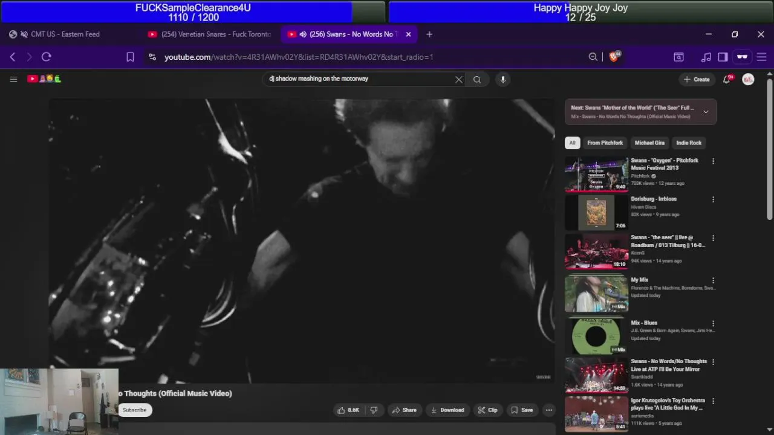Open the My Mix thumbnail
This screenshot has height=435, width=774.
[x=596, y=294]
